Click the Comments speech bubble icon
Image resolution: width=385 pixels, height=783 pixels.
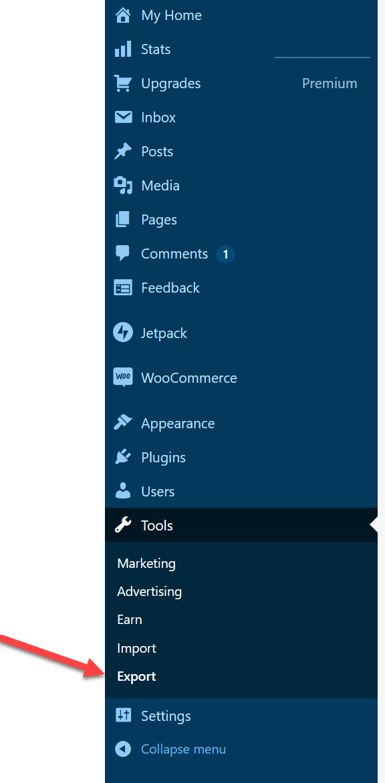(123, 254)
